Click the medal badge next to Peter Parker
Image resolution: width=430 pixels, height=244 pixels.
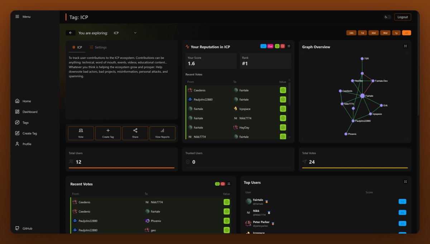tap(272, 223)
